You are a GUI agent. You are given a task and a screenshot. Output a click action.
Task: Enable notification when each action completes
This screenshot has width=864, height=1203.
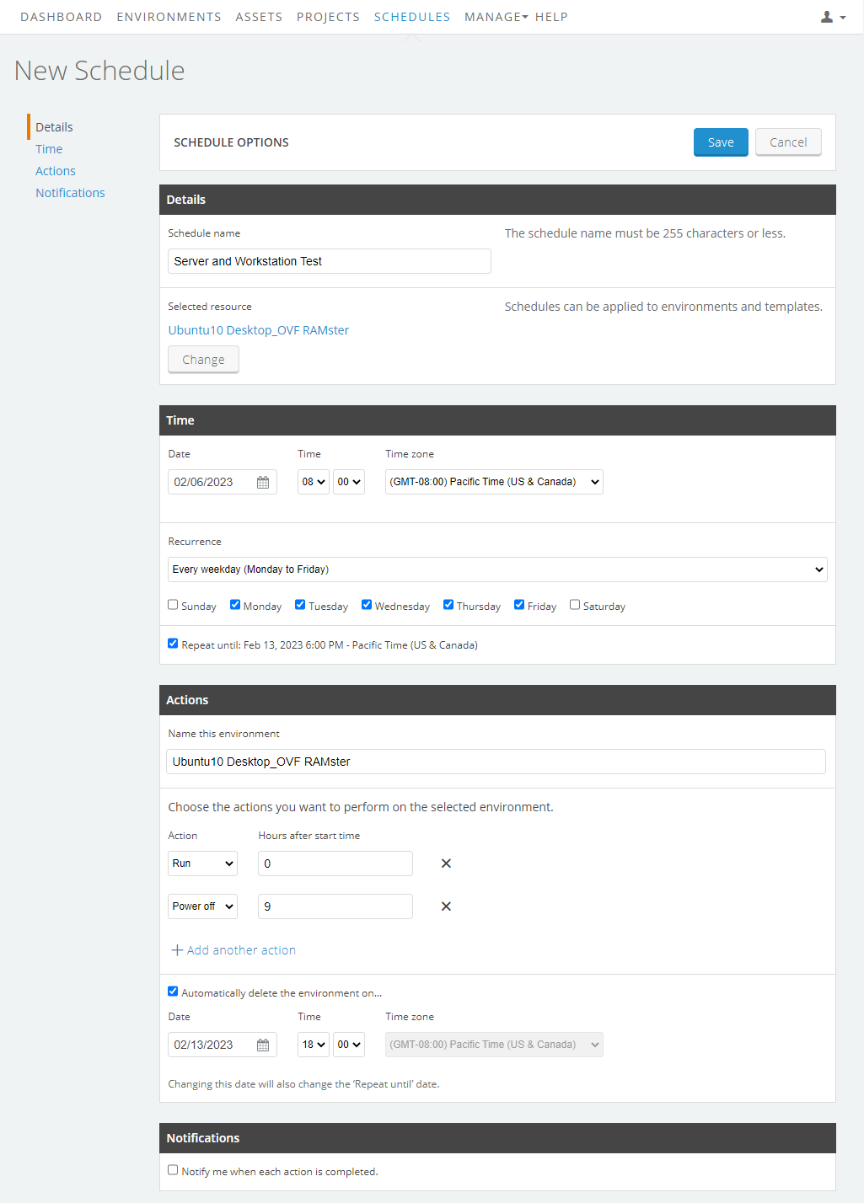[173, 1169]
